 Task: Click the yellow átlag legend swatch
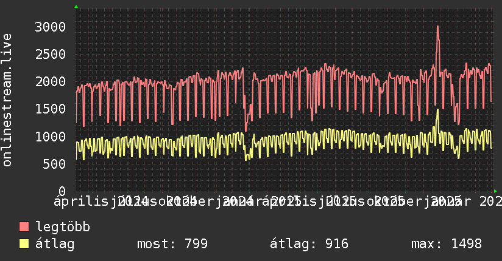click(x=24, y=244)
